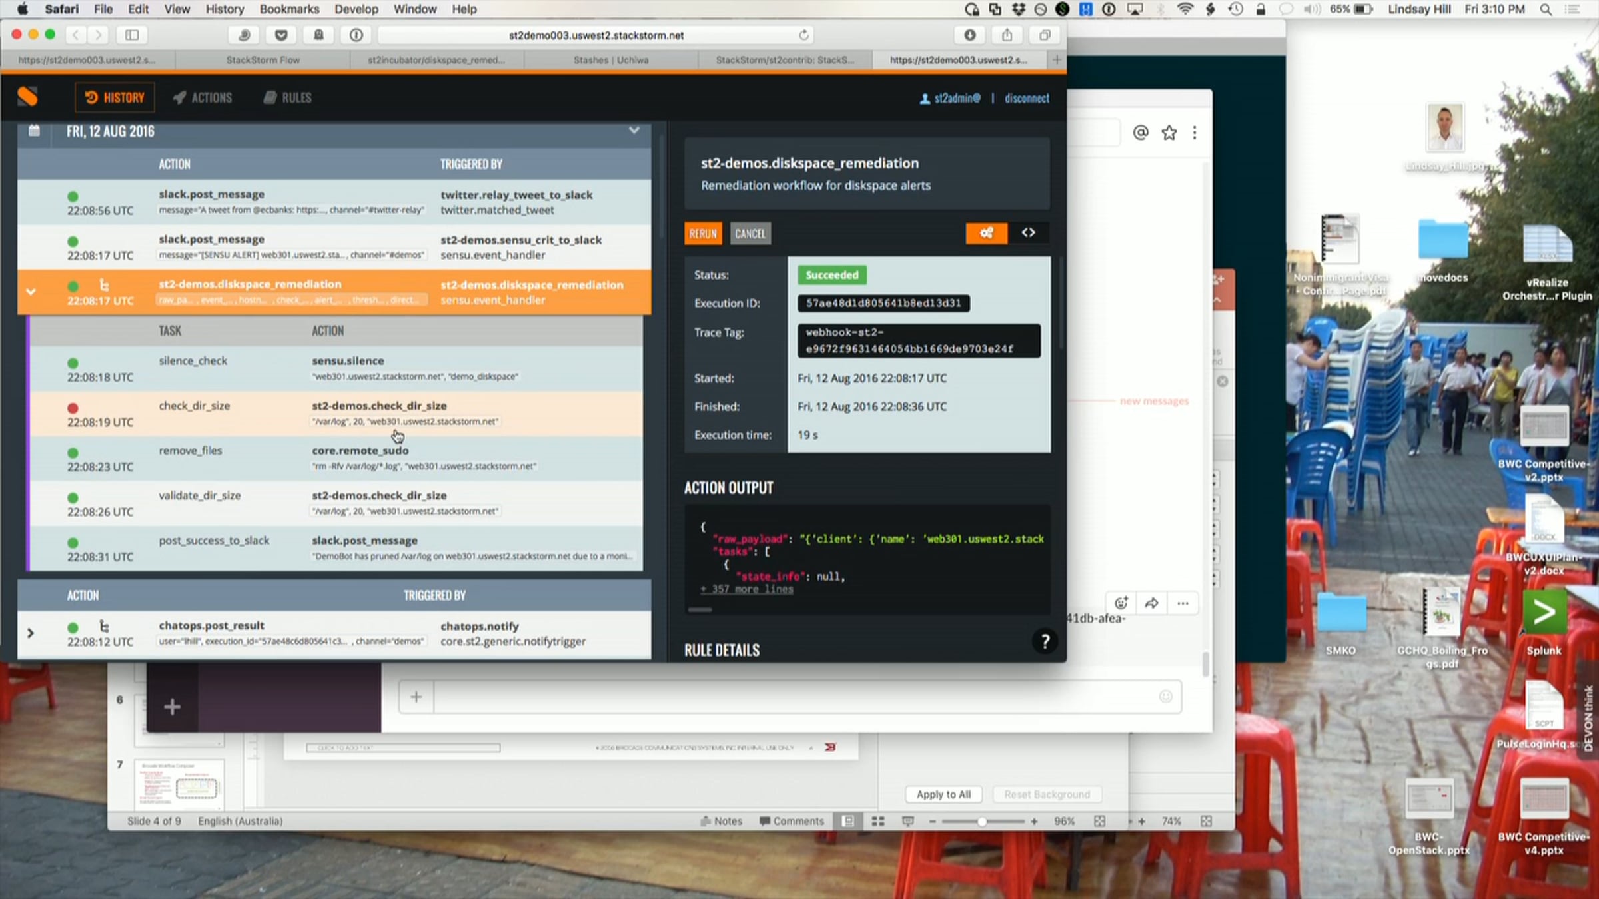Click the PowerPoint slide sorter view icon
1599x899 pixels.
tap(878, 821)
